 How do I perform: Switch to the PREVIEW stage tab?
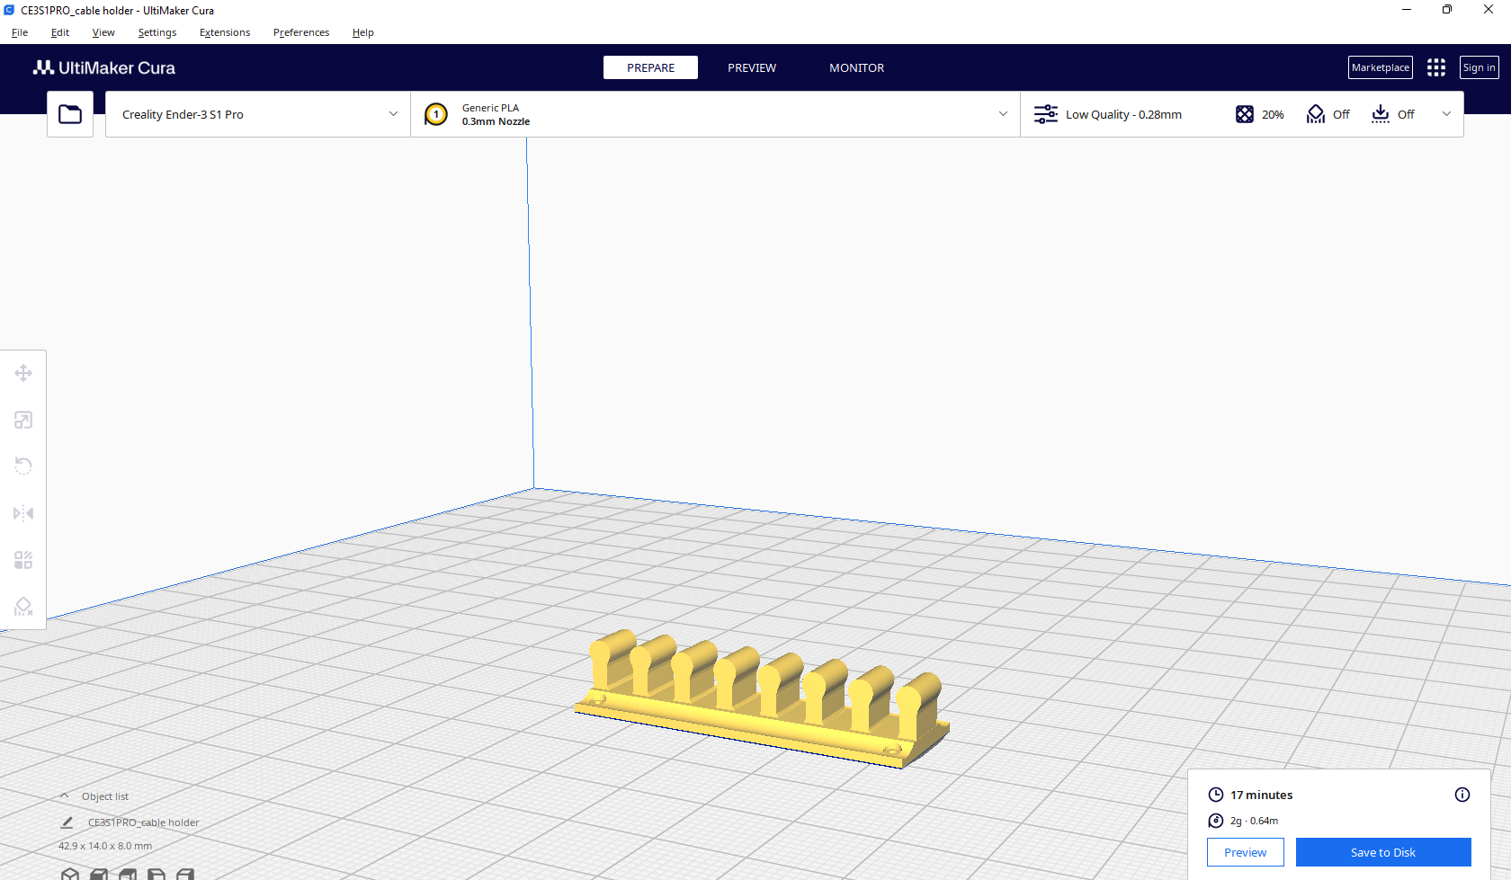point(752,67)
